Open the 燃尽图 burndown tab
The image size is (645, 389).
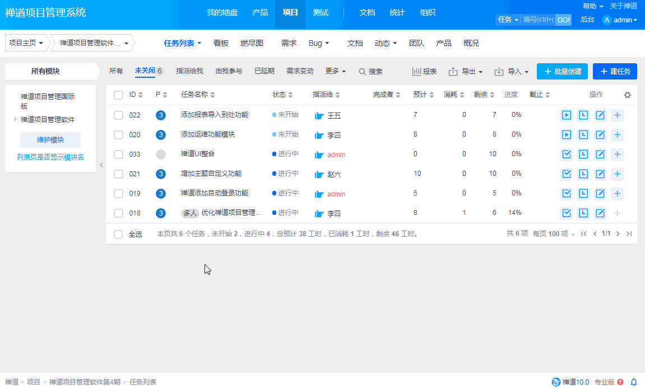pyautogui.click(x=252, y=43)
